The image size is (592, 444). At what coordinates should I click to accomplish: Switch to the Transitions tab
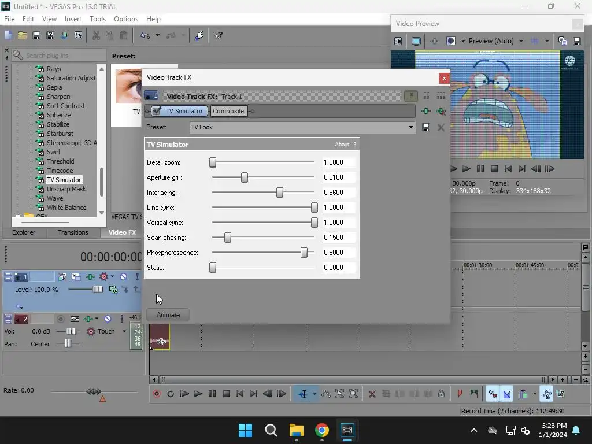click(x=73, y=232)
